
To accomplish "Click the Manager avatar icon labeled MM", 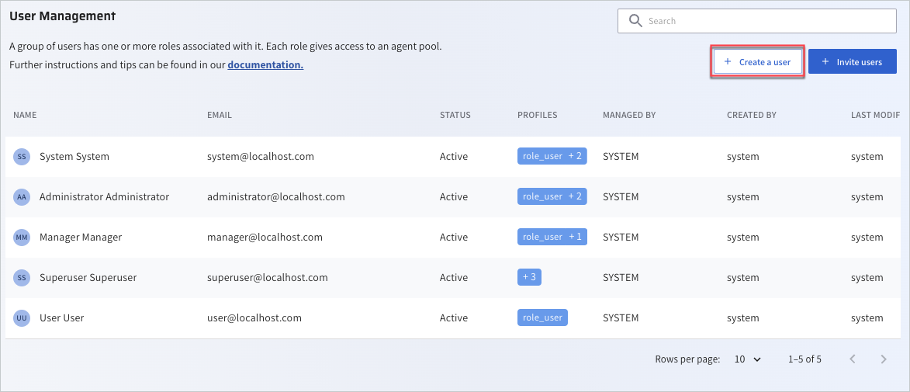I will 22,238.
